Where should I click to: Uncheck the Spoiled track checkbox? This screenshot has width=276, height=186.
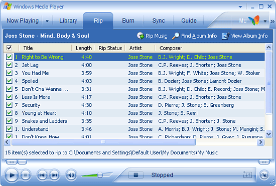click(x=9, y=81)
